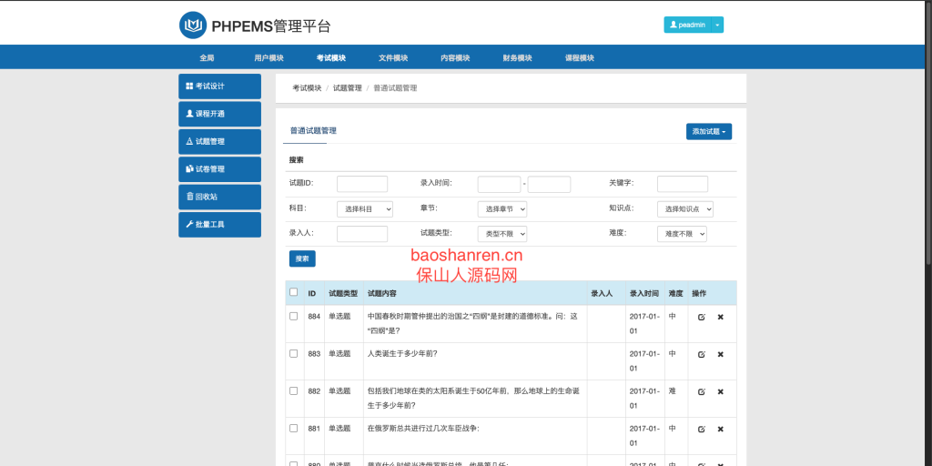This screenshot has height=466, width=932.
Task: Delete question 882 with X icon
Action: (x=721, y=391)
